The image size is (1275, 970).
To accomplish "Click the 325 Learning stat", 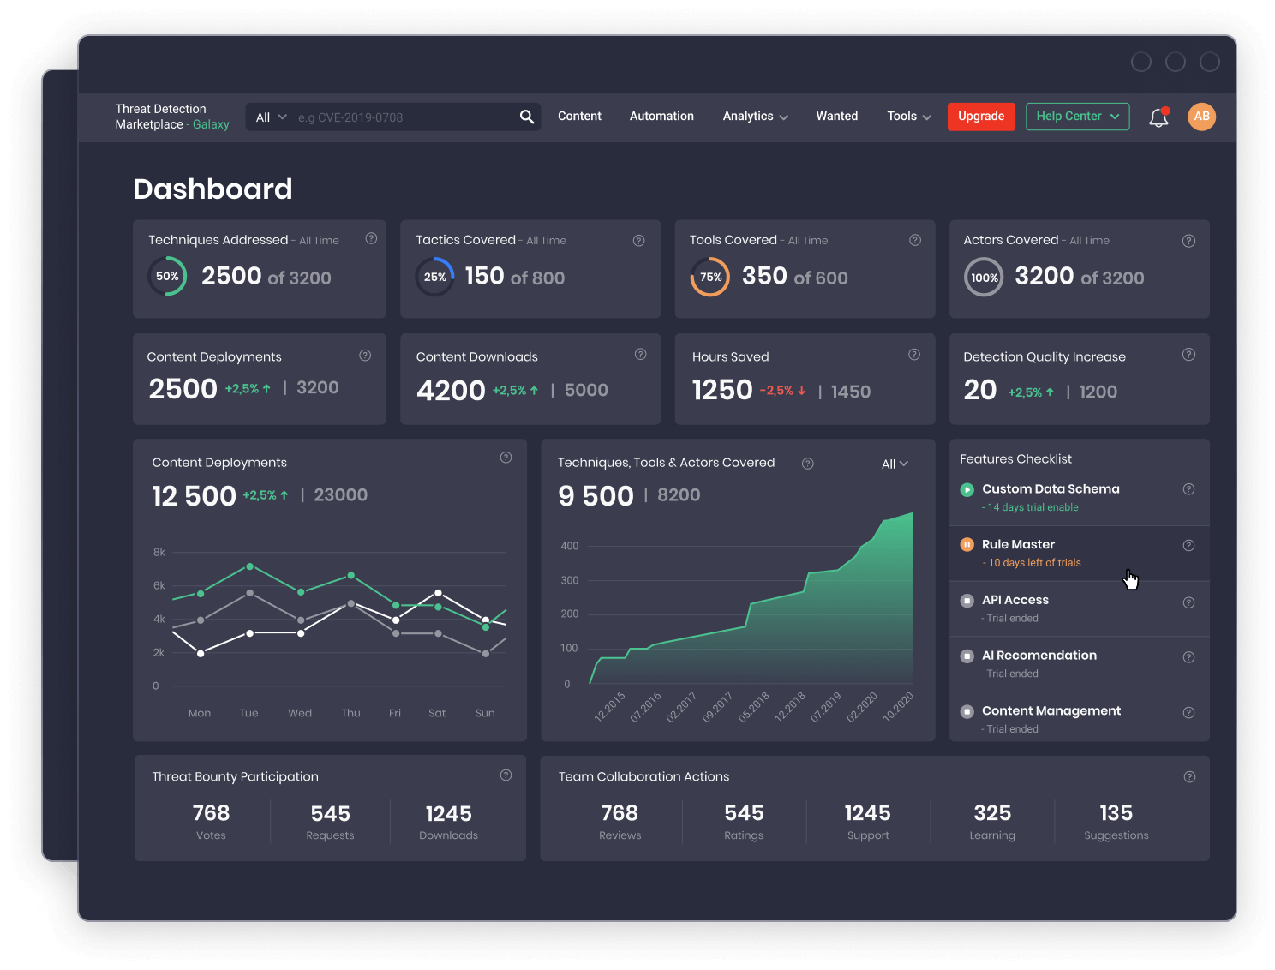I will pyautogui.click(x=992, y=822).
